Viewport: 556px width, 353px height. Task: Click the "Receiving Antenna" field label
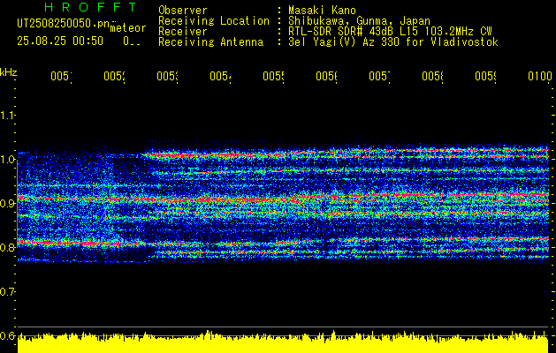pos(211,42)
